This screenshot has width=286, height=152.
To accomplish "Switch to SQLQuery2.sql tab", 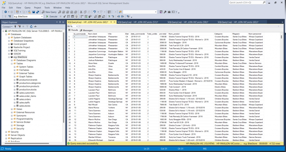I will pos(188,22).
